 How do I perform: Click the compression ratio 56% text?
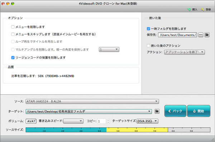(43, 76)
